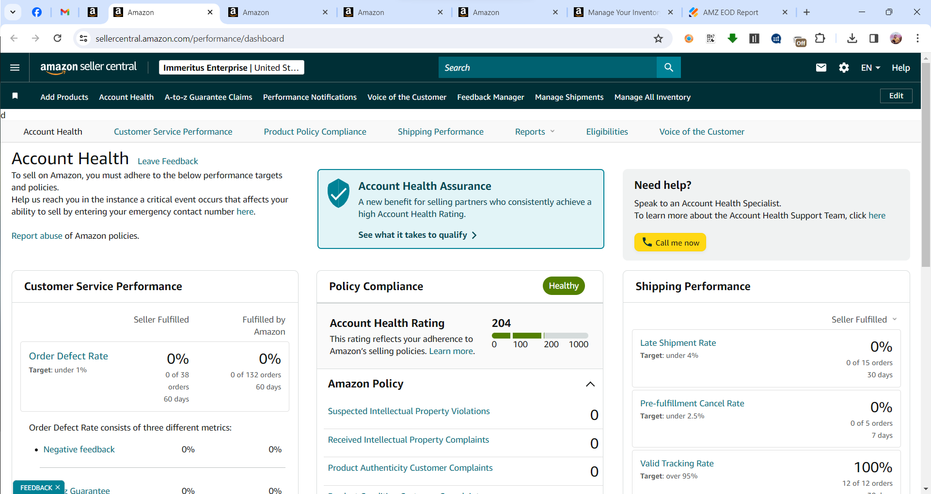Open the browser Downloads icon

tap(852, 38)
